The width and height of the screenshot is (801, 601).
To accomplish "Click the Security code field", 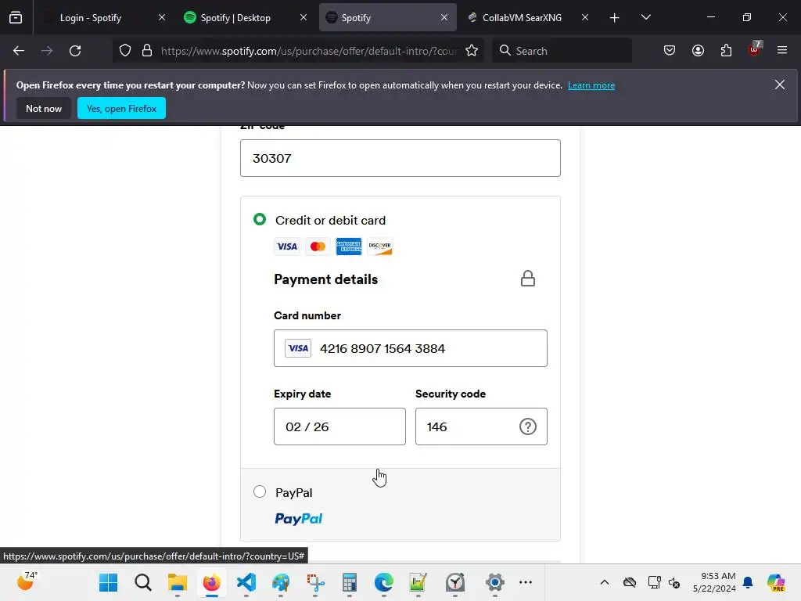I will click(x=481, y=426).
